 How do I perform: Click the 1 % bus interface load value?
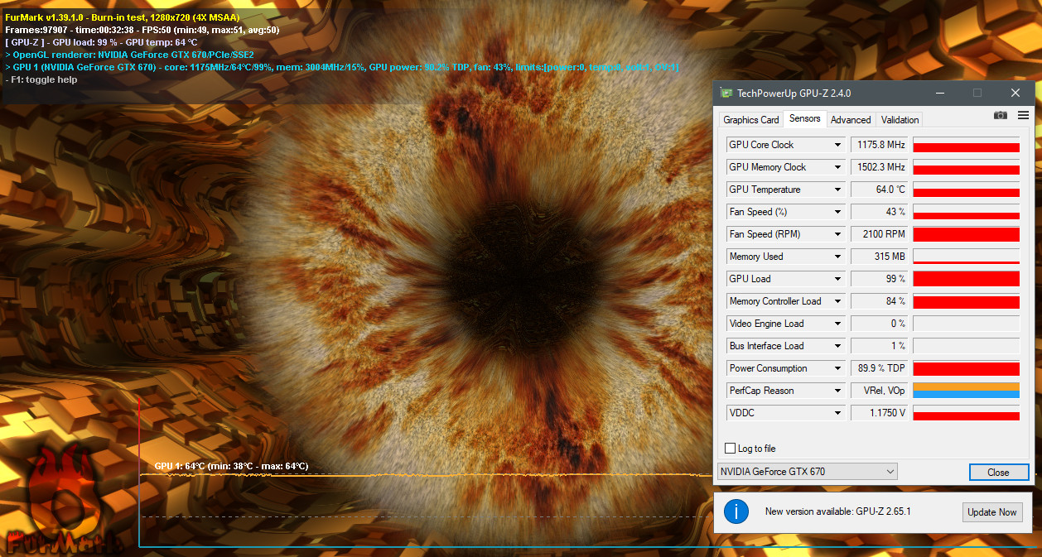pos(880,346)
